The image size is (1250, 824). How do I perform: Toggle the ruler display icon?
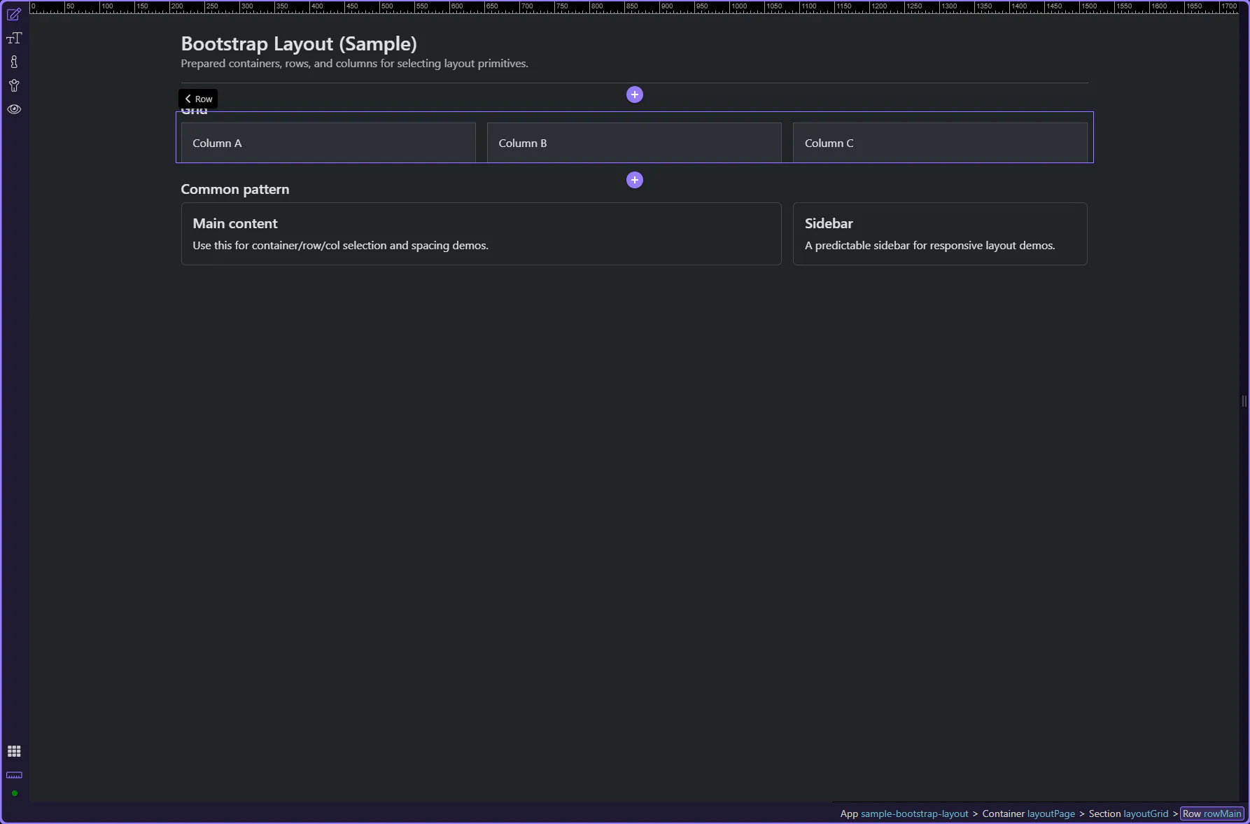click(14, 775)
